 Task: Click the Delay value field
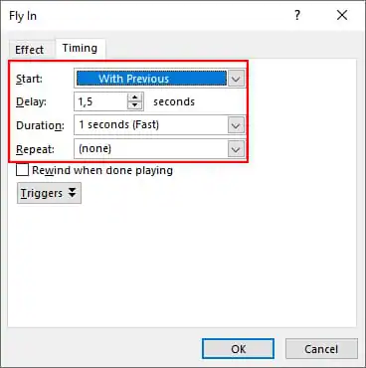click(100, 101)
